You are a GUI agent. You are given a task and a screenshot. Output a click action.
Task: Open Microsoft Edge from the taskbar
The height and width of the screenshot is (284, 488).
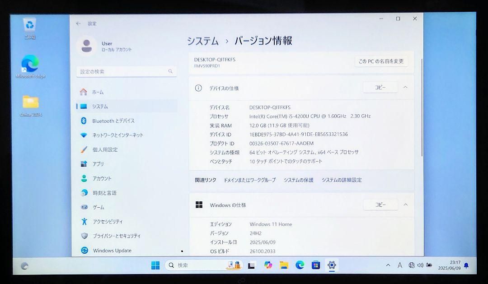click(300, 265)
